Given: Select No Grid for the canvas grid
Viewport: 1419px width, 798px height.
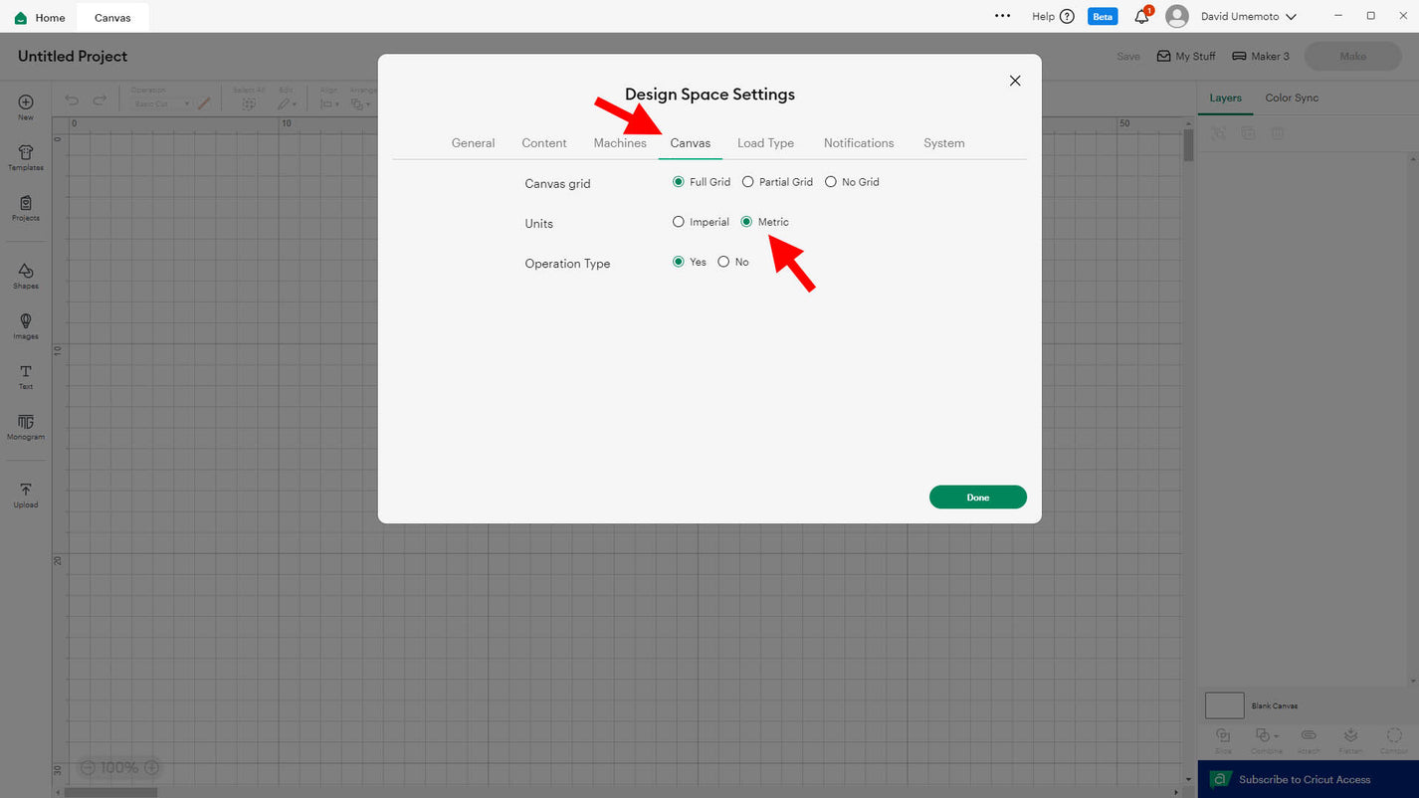Looking at the screenshot, I should point(831,182).
